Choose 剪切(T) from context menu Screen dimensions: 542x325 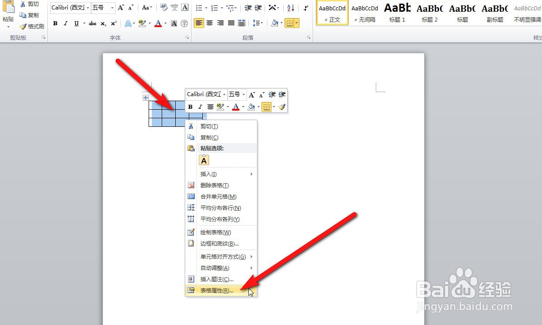point(221,126)
